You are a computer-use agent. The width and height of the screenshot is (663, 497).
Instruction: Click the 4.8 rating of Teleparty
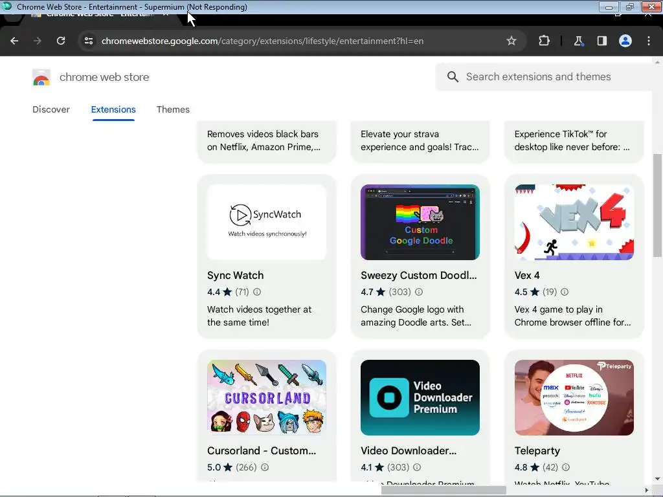pyautogui.click(x=521, y=467)
